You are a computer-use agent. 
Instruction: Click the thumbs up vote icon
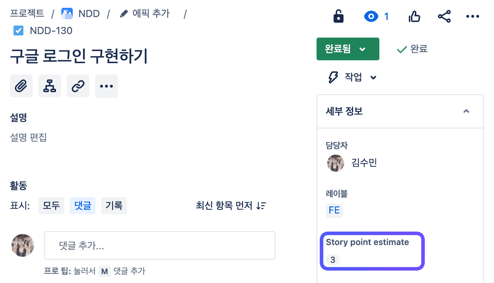(415, 16)
